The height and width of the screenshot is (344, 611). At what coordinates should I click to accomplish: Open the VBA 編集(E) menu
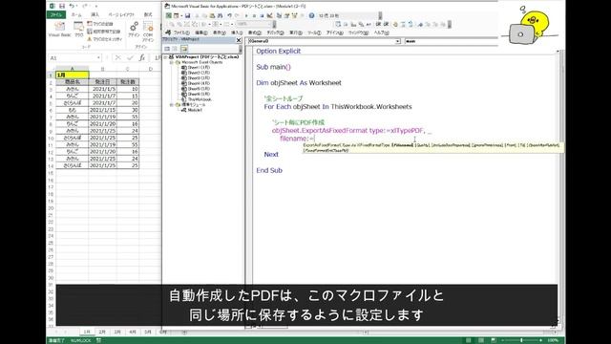(201, 32)
